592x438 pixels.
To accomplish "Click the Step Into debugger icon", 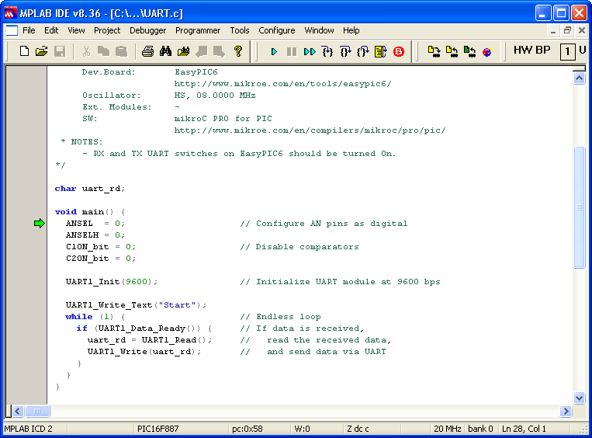I will [327, 51].
